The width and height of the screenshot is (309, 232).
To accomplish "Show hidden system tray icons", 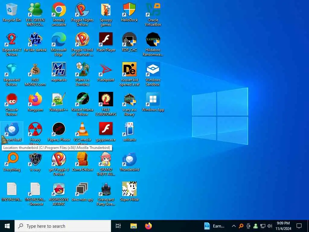I will [234, 226].
